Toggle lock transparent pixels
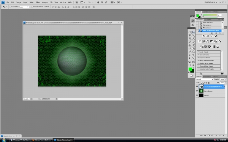Viewport: 228px width, 142px height. [201, 83]
